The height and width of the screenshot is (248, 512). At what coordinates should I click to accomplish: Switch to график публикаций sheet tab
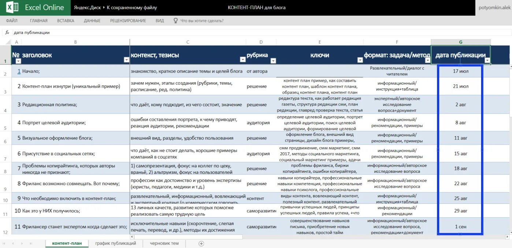point(115,243)
